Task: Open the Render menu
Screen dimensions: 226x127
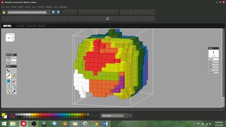Action: (x=41, y=7)
